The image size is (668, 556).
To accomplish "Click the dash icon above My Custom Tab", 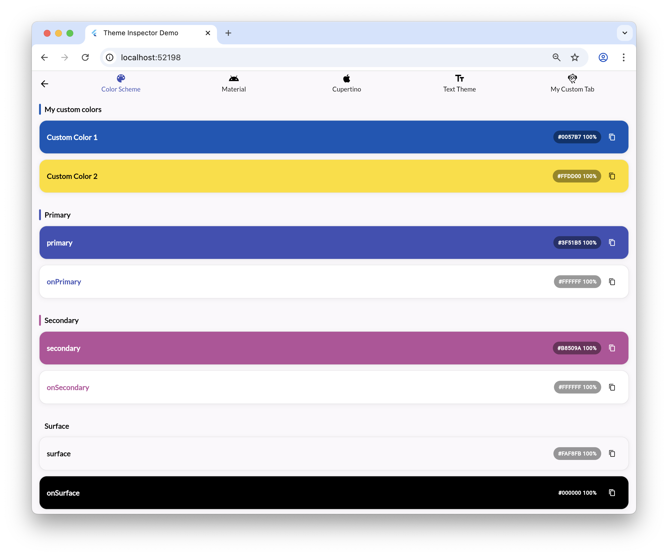I will coord(572,78).
